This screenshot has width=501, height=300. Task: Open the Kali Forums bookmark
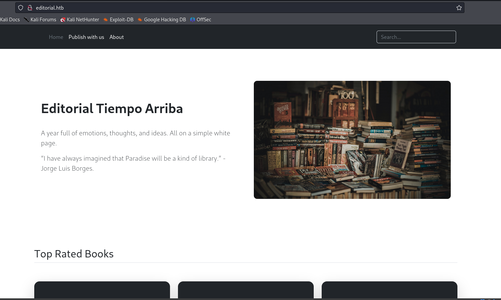(x=40, y=20)
